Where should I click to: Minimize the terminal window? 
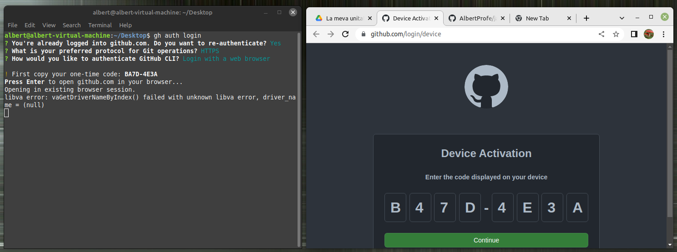(266, 12)
